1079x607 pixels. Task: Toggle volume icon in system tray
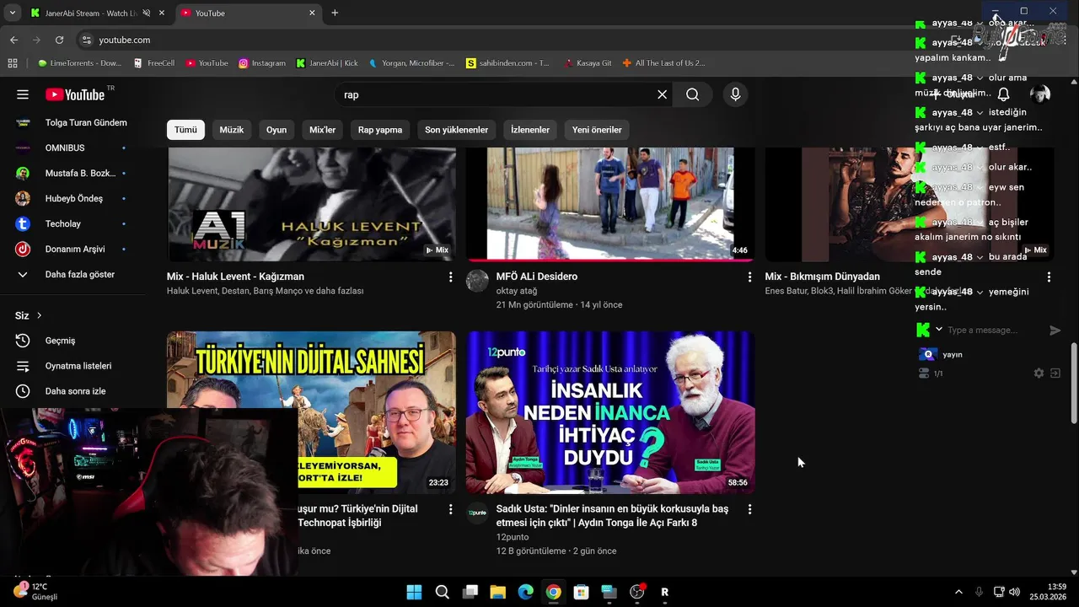pos(1014,592)
